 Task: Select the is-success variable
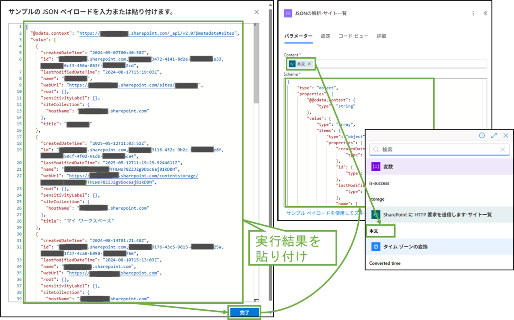pyautogui.click(x=379, y=183)
